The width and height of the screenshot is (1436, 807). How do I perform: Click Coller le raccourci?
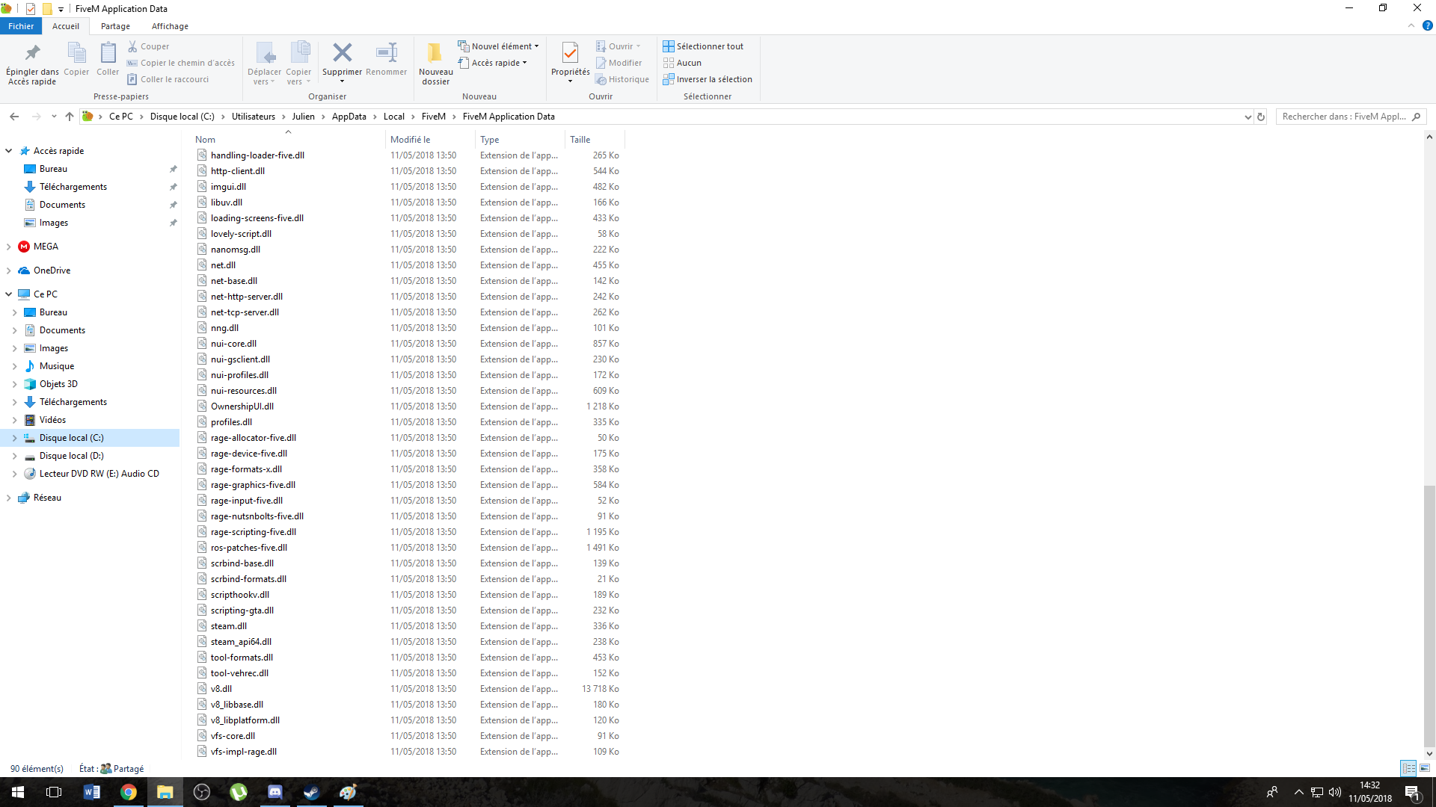tap(168, 79)
